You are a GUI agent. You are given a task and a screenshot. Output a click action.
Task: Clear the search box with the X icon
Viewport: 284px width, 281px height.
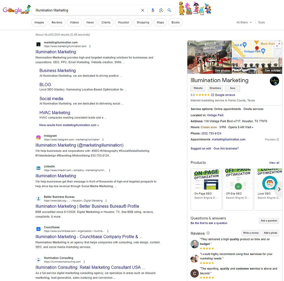point(143,10)
